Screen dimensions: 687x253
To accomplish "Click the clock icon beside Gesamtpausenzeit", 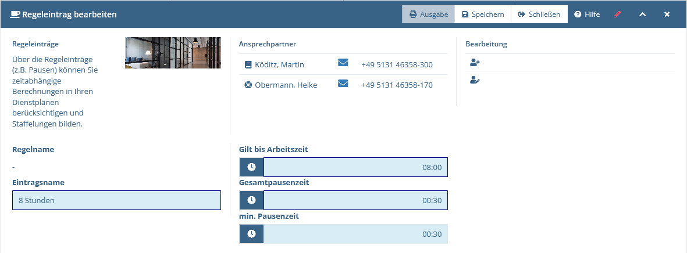I will 251,200.
